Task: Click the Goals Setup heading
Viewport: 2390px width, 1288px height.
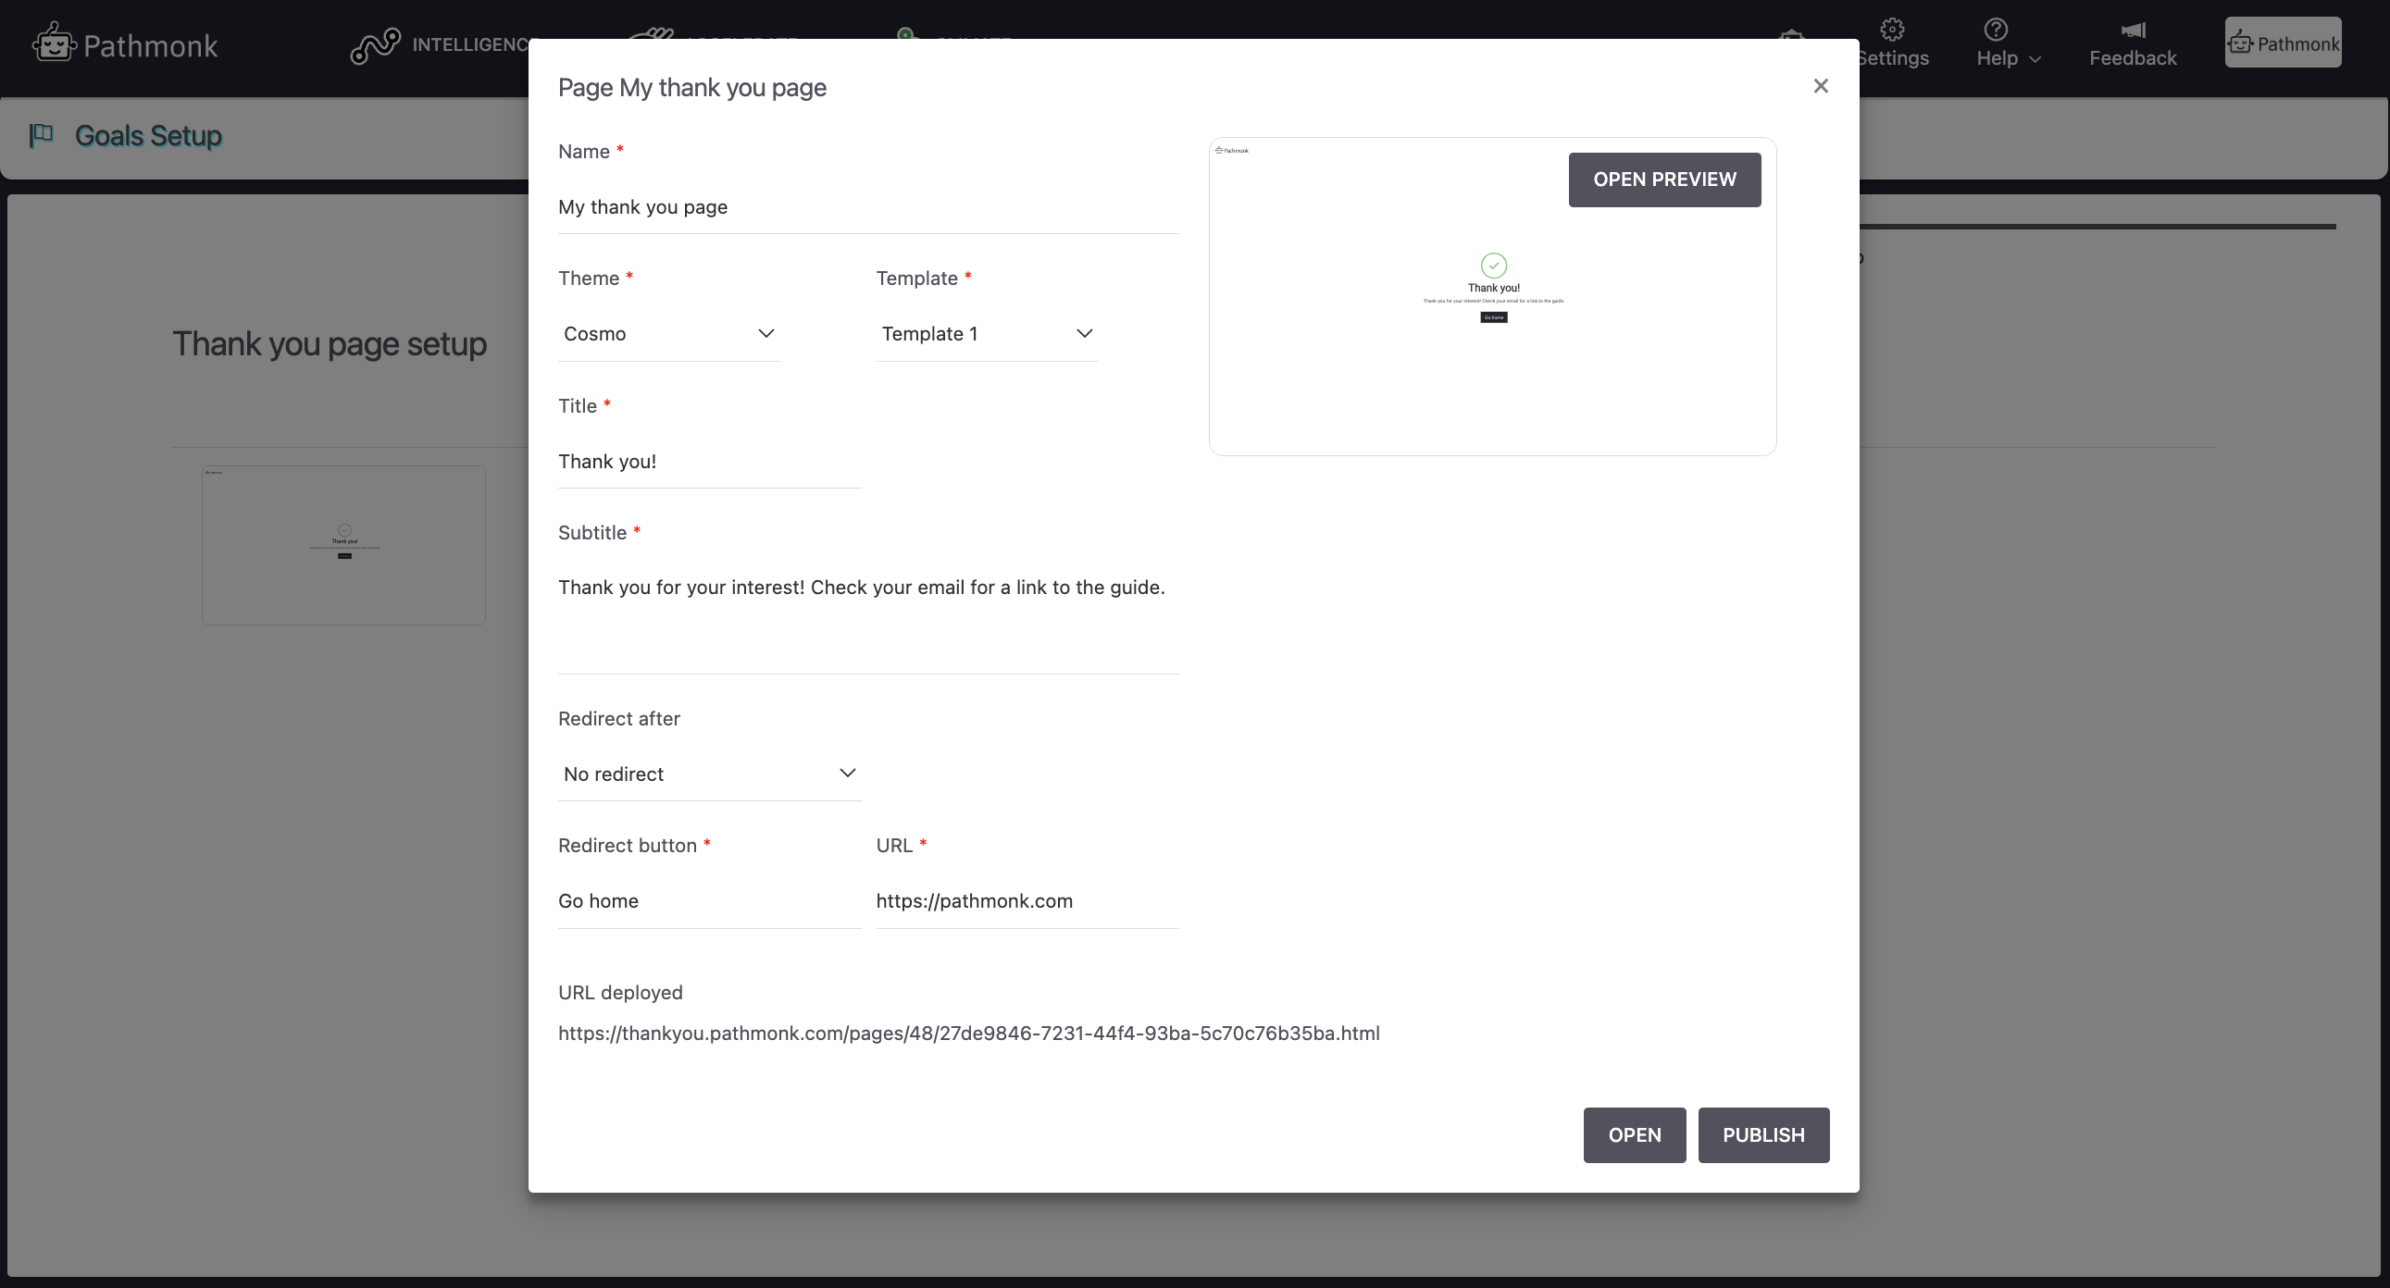Action: coord(148,135)
